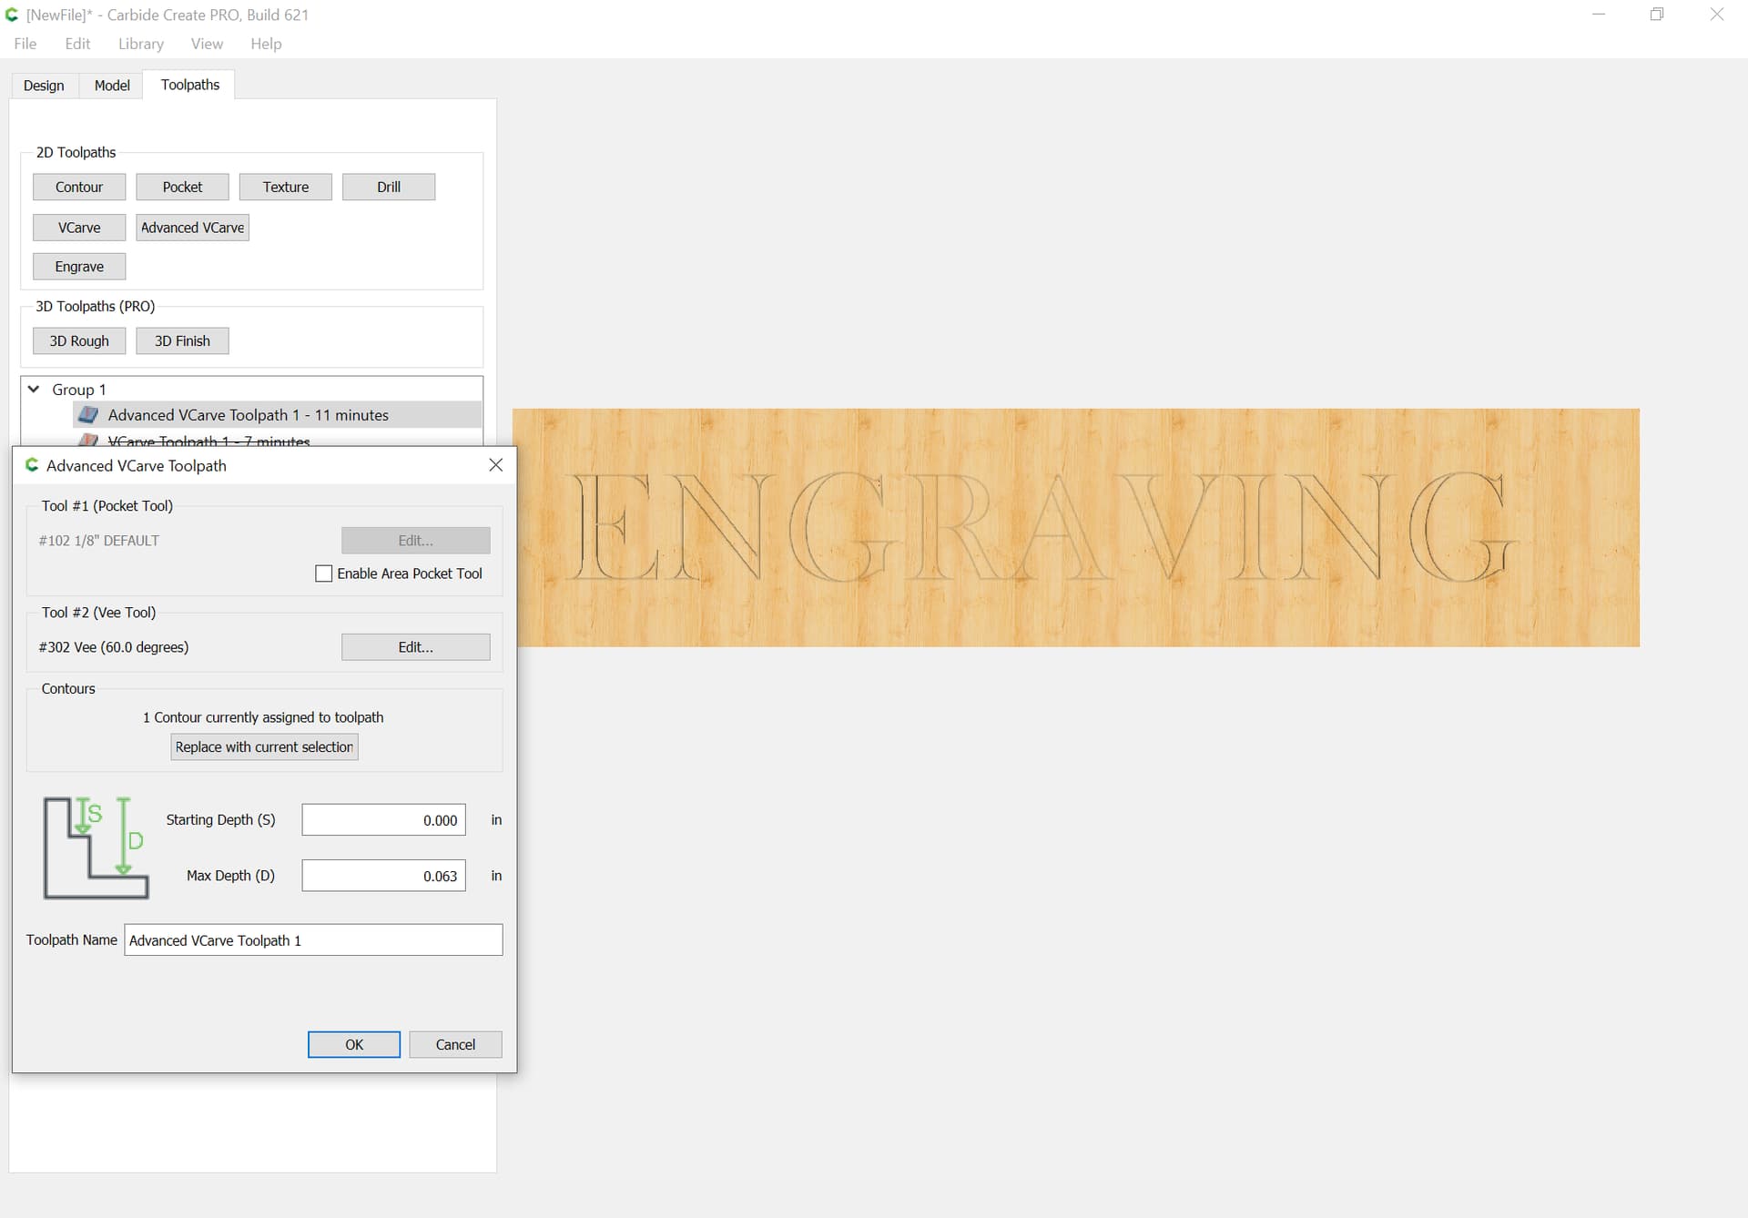Click the Carbide Create logo in dialog title
This screenshot has height=1218, width=1748.
32,465
